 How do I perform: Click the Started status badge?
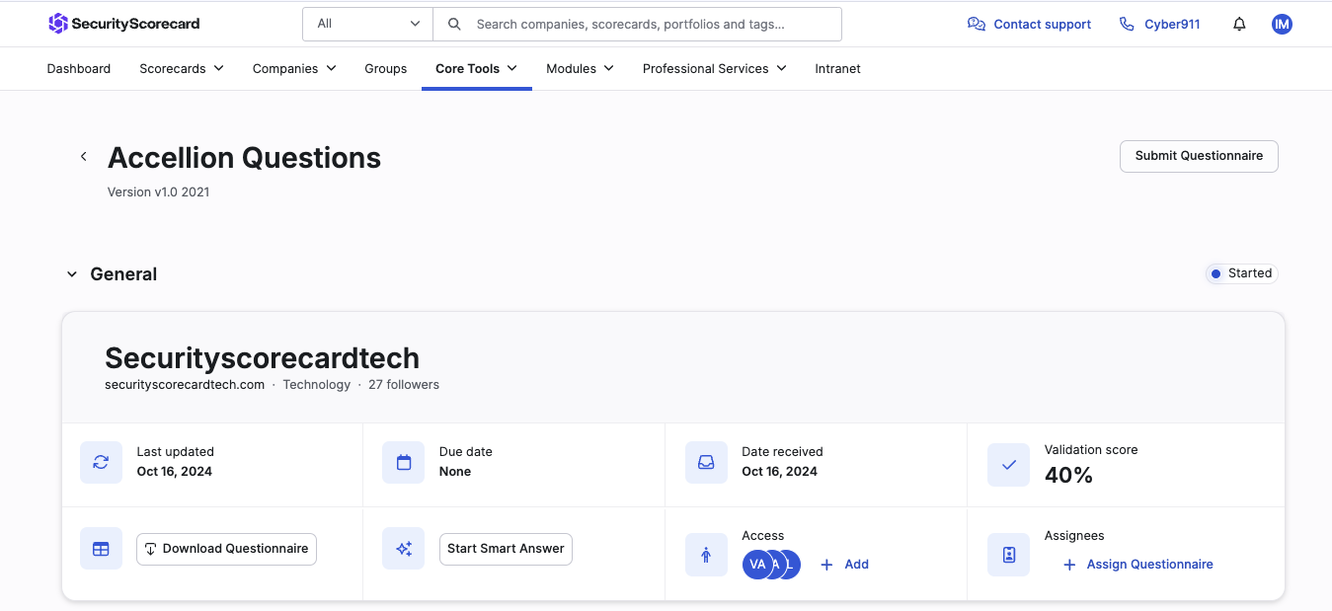click(1241, 273)
